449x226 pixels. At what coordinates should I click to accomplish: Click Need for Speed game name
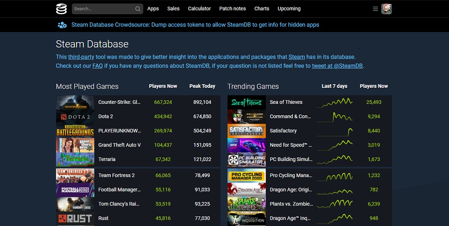(291, 145)
